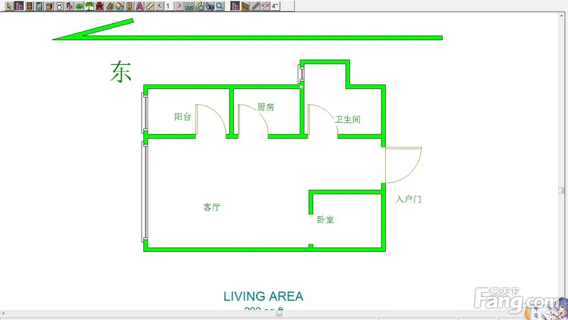568x320 pixels.
Task: Select the 客厅 room label in plan
Action: click(x=212, y=207)
